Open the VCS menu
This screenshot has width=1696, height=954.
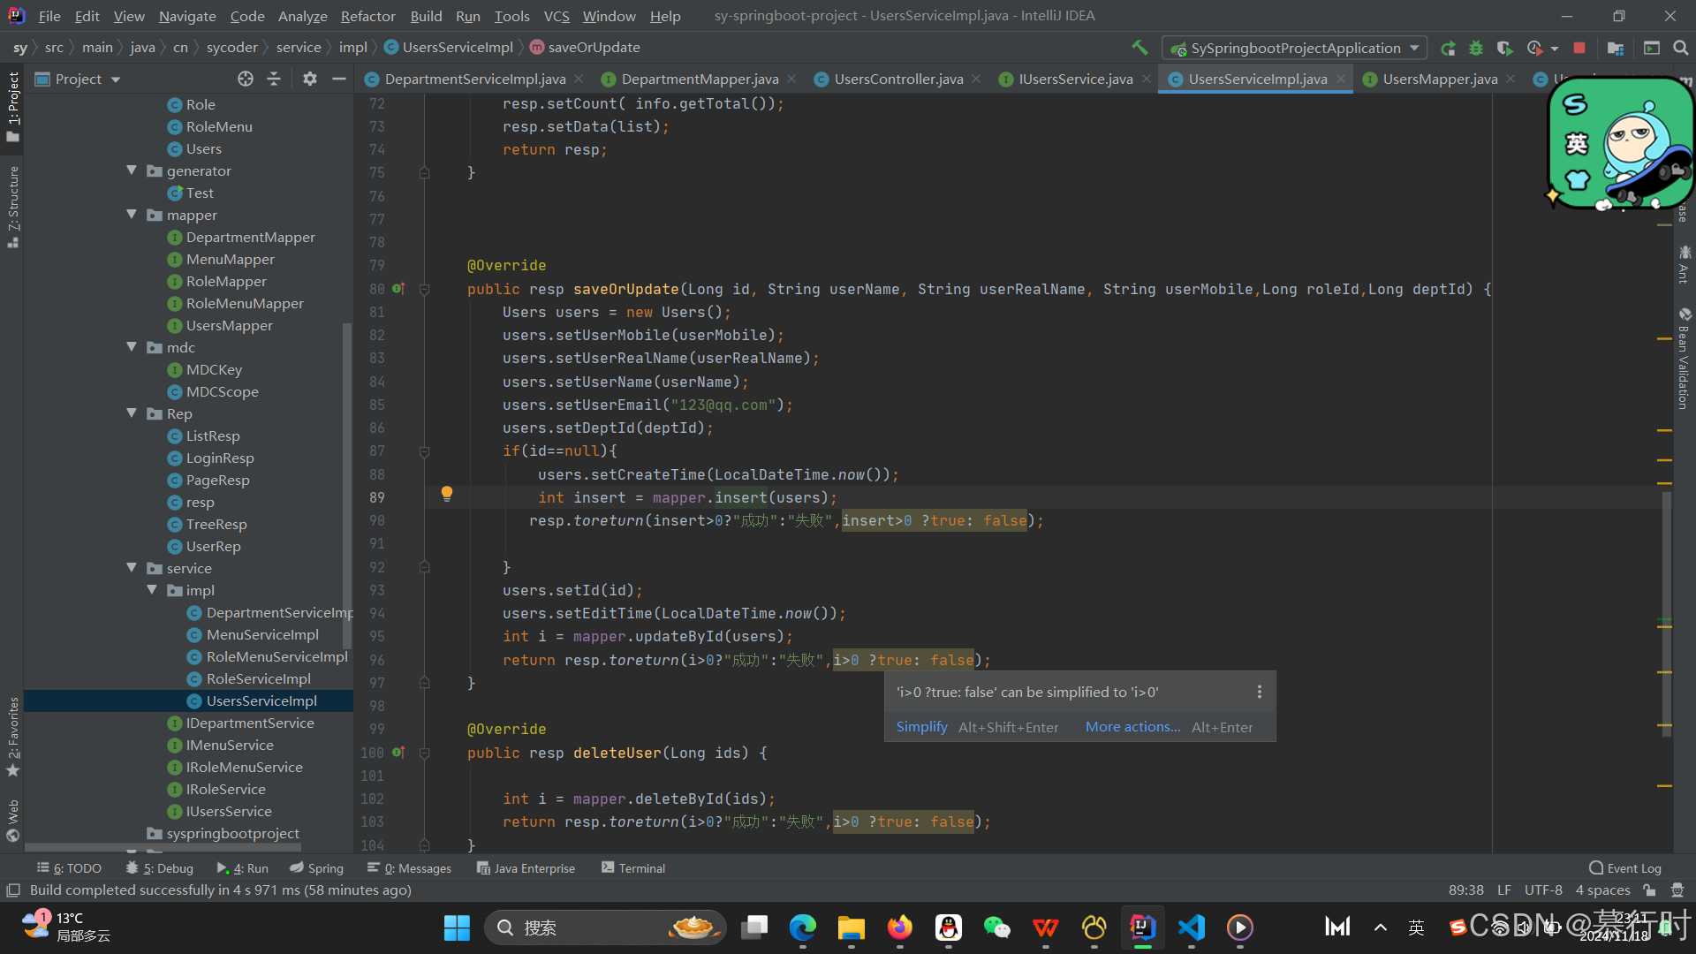click(x=556, y=16)
